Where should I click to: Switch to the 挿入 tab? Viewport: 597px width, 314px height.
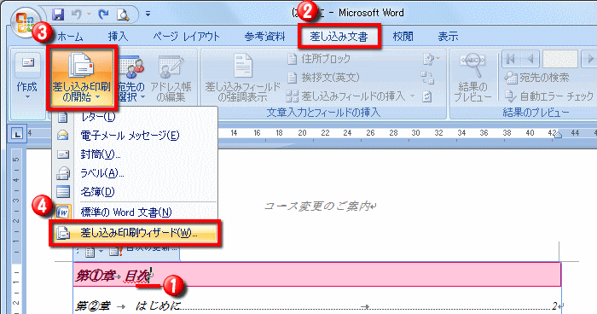click(x=118, y=37)
